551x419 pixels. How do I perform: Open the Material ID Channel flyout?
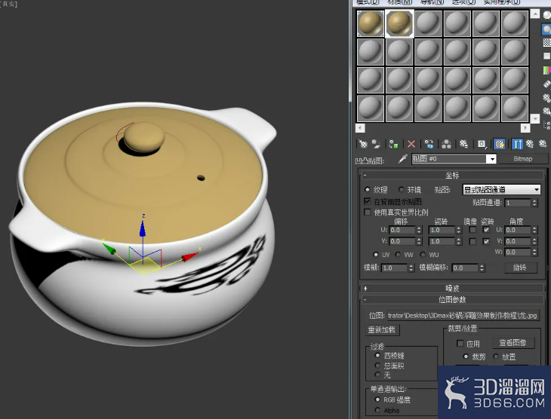(x=482, y=144)
